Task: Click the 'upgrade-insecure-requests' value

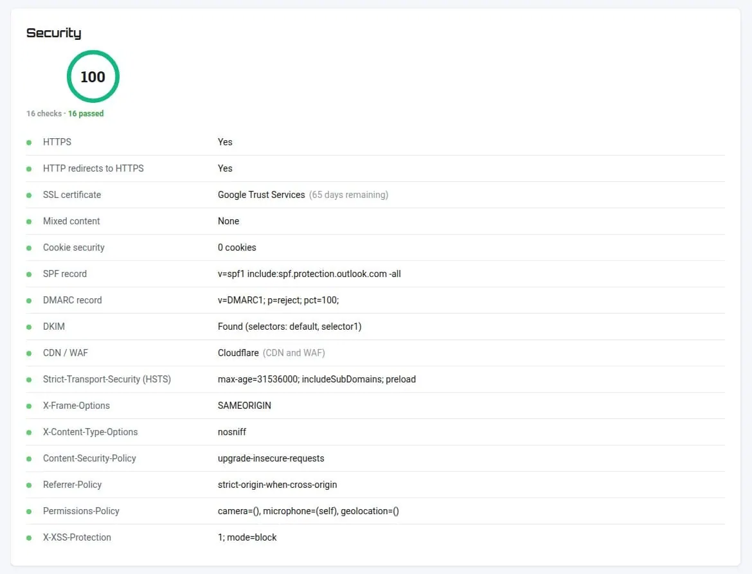Action: click(271, 458)
